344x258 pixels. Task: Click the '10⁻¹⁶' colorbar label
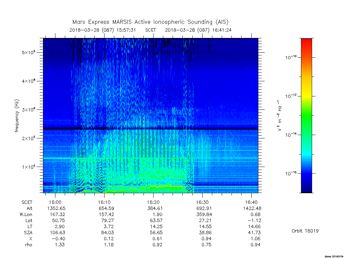[291, 173]
